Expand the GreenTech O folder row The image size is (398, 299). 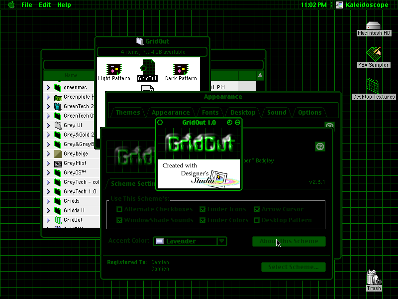(x=48, y=116)
